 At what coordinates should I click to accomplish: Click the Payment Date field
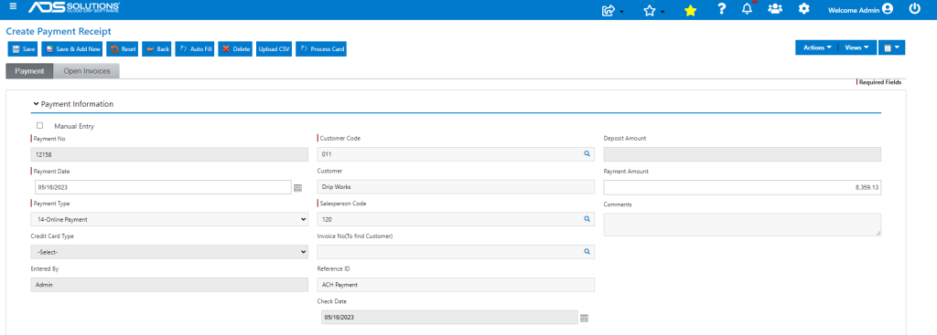[x=163, y=187]
